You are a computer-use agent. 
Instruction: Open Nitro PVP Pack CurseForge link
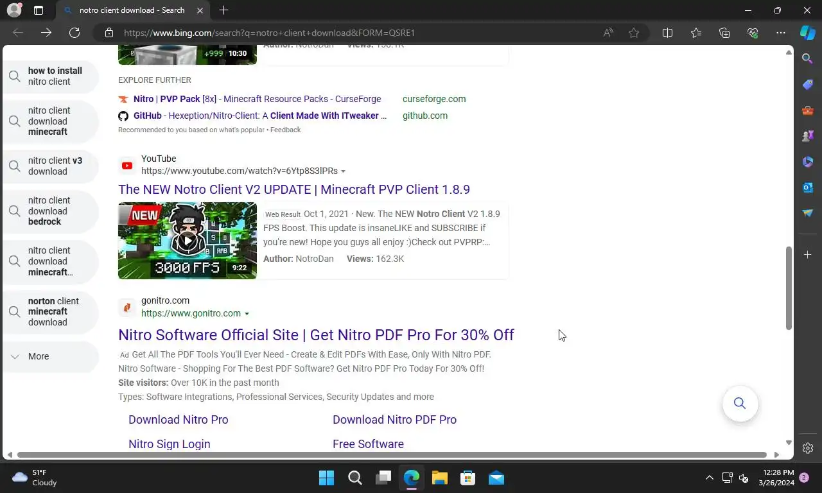pyautogui.click(x=257, y=99)
